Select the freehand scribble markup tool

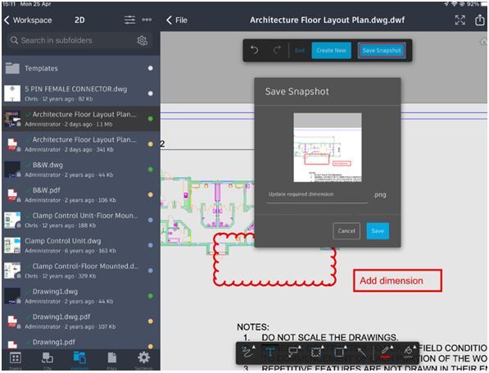(248, 352)
